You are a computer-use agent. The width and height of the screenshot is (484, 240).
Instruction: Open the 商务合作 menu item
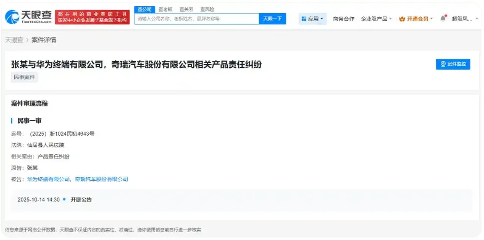point(343,19)
